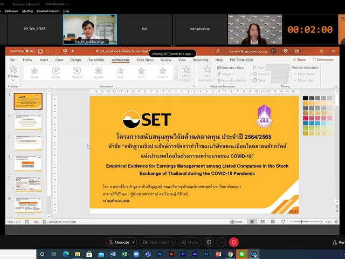345x259 pixels.
Task: Toggle the AutoSave switch in PowerPoint
Action: pyautogui.click(x=30, y=51)
